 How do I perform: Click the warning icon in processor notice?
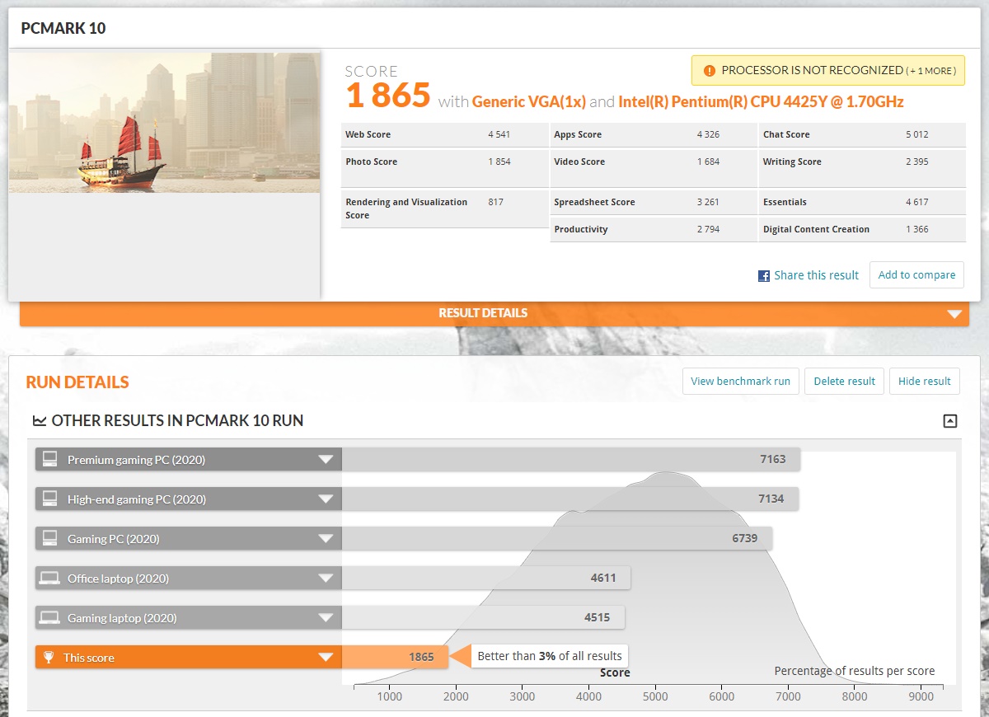coord(709,71)
